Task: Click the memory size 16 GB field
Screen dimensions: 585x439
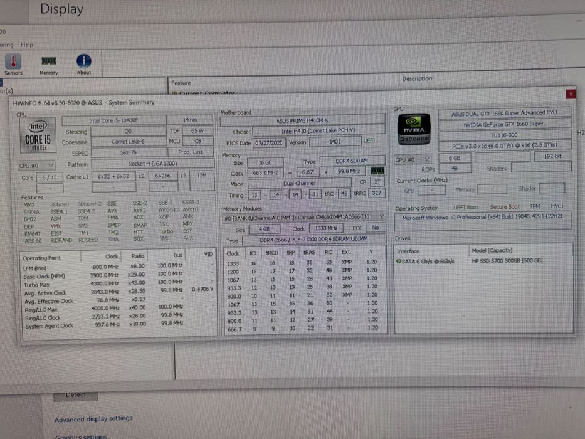Action: [x=265, y=162]
